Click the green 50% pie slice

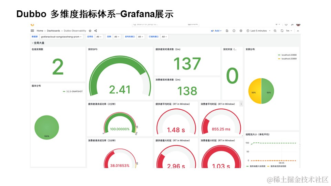tap(268, 91)
